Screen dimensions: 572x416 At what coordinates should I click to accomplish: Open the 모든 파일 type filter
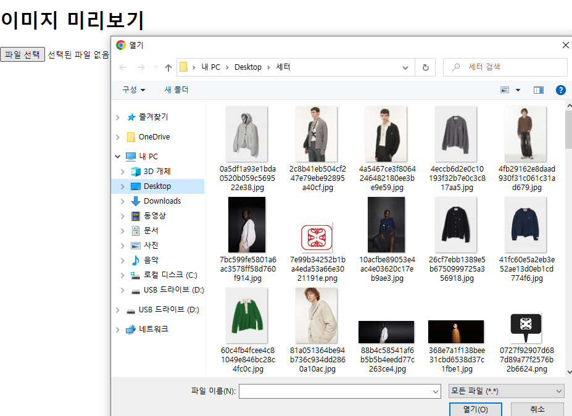click(x=507, y=391)
